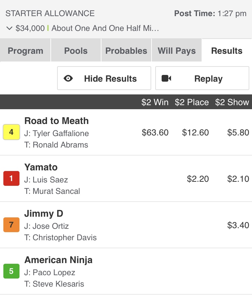Click the horse name Jimmy D

point(44,214)
